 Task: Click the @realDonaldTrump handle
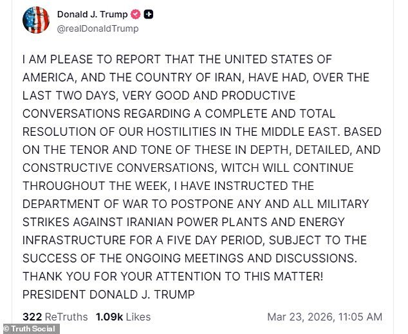click(97, 29)
